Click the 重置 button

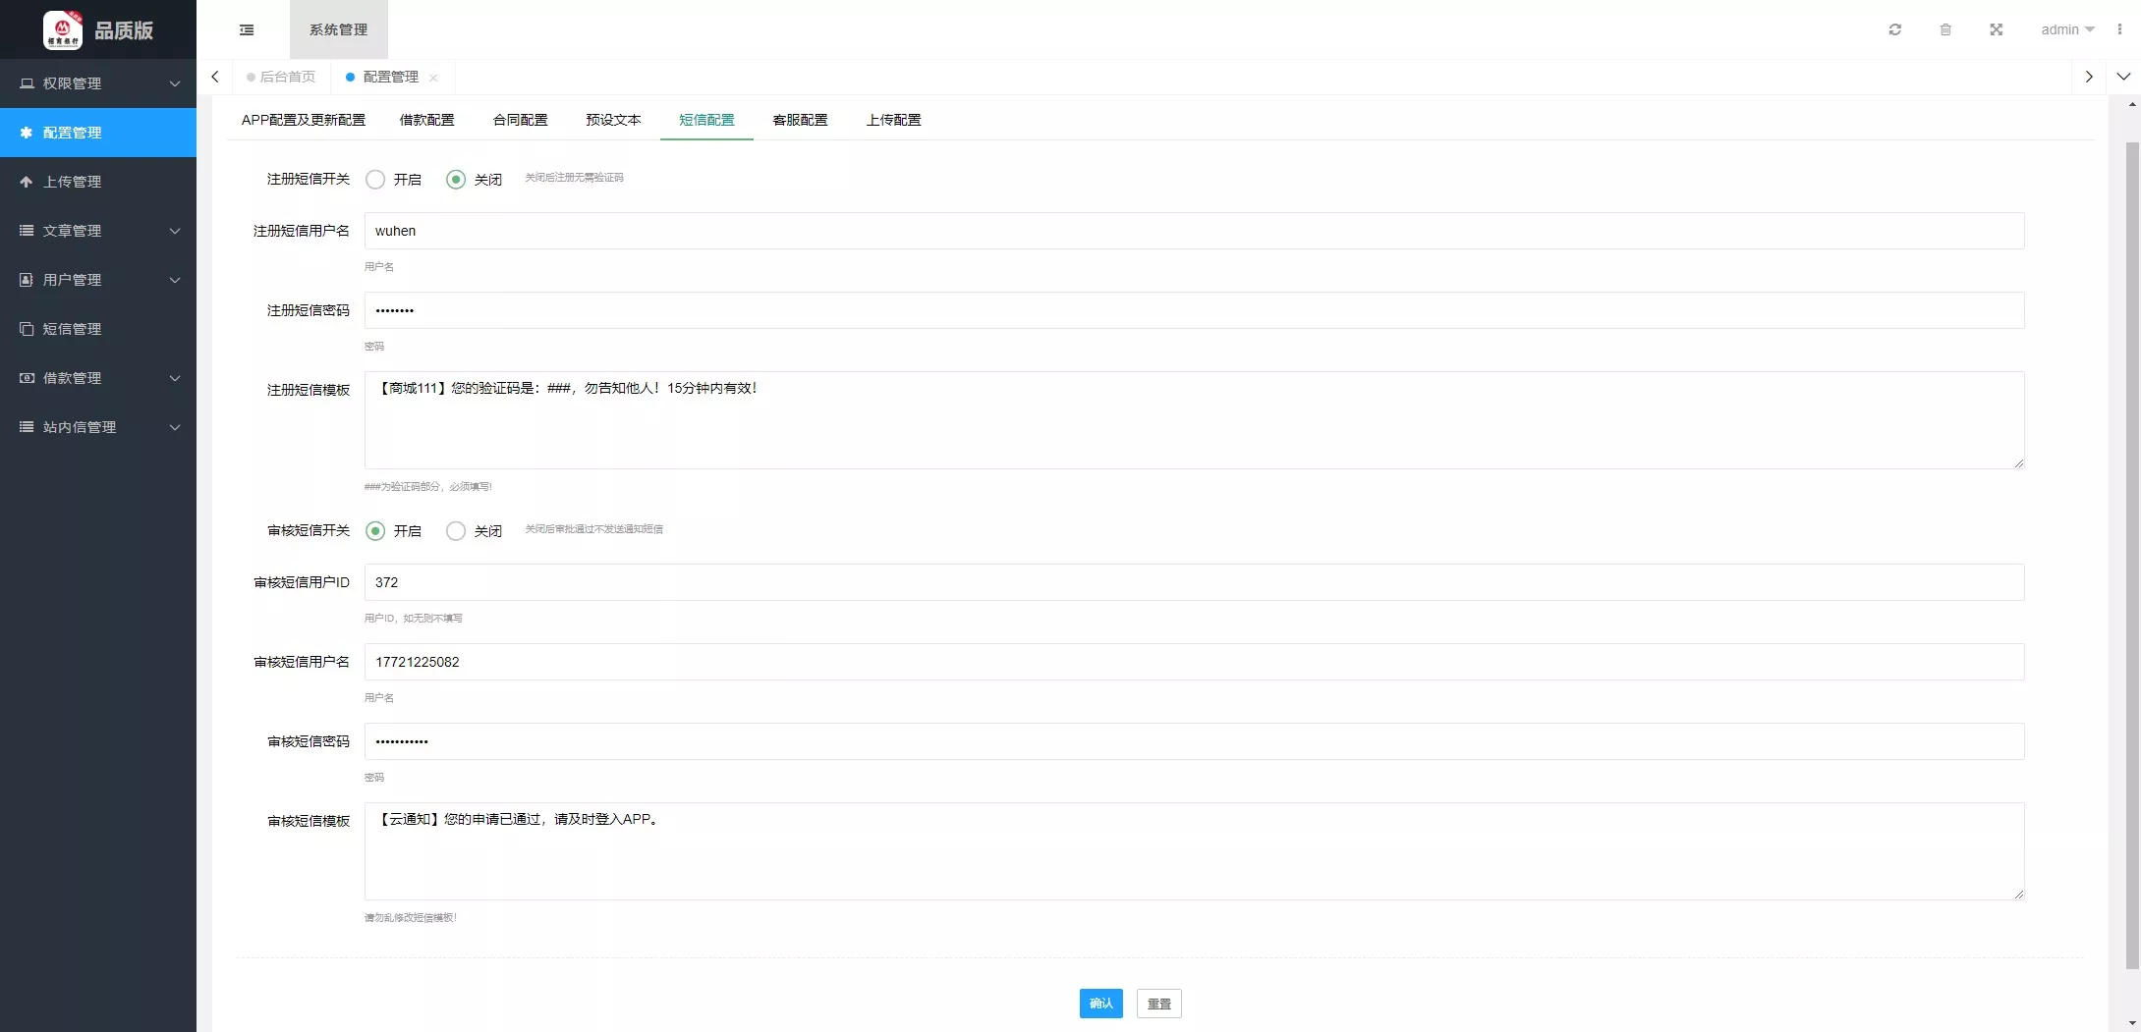tap(1158, 1004)
